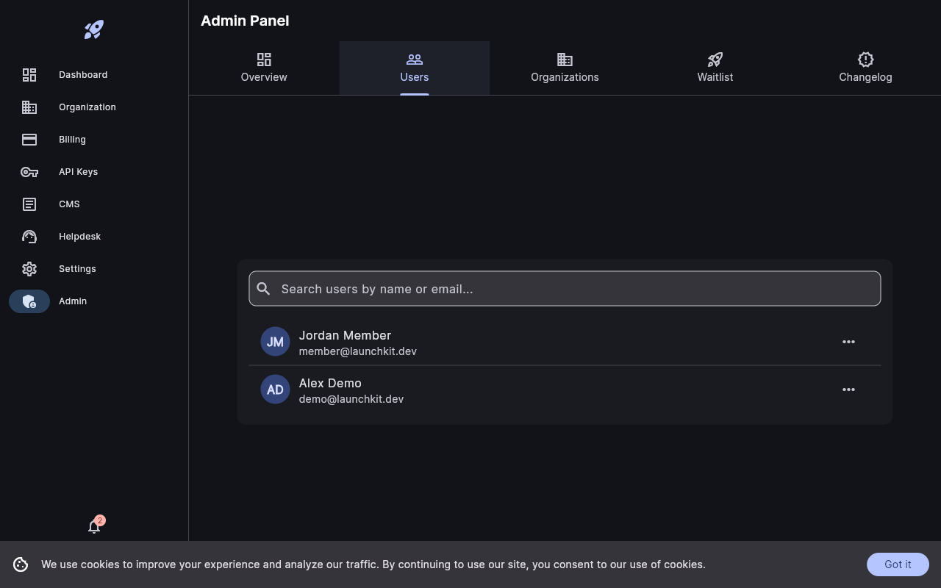Screen dimensions: 941x588
Task: Click Jordan Member's JM avatar
Action: (x=275, y=341)
